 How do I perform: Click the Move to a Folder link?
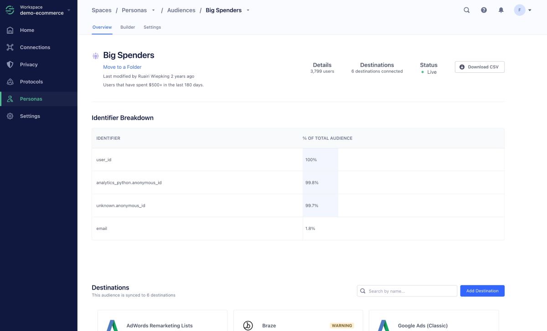(122, 67)
